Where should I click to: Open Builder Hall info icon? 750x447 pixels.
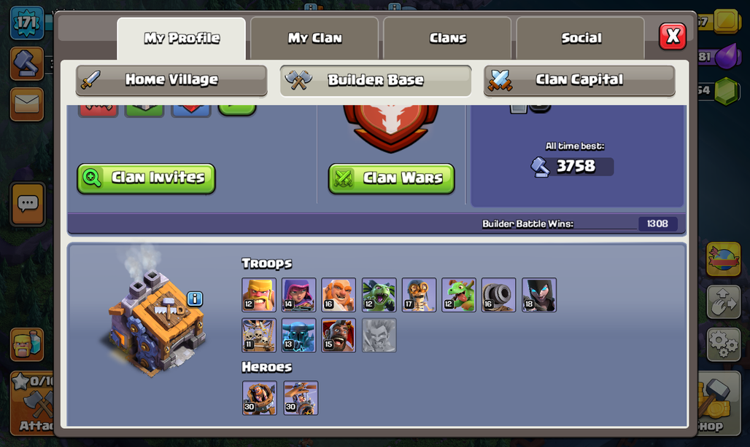point(195,299)
